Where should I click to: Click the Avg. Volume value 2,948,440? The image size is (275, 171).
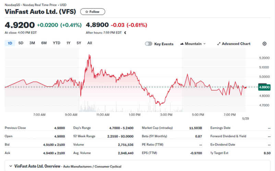click(x=125, y=153)
